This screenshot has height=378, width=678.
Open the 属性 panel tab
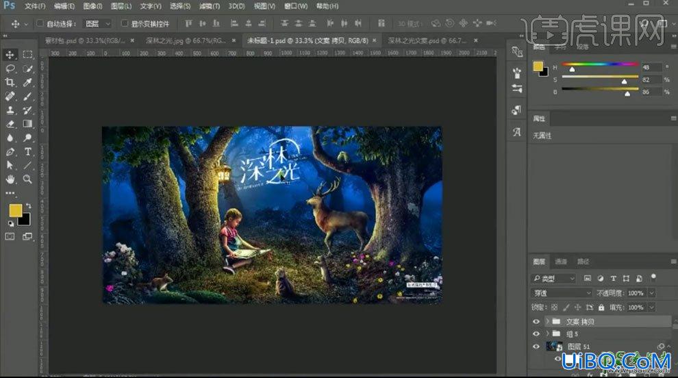[x=539, y=118]
